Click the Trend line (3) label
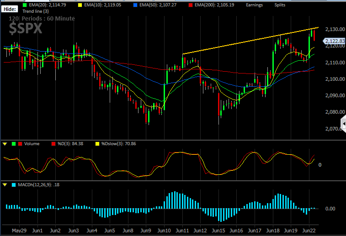The height and width of the screenshot is (236, 346). click(36, 11)
